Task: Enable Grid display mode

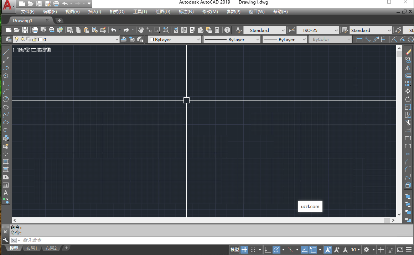Action: 244,250
